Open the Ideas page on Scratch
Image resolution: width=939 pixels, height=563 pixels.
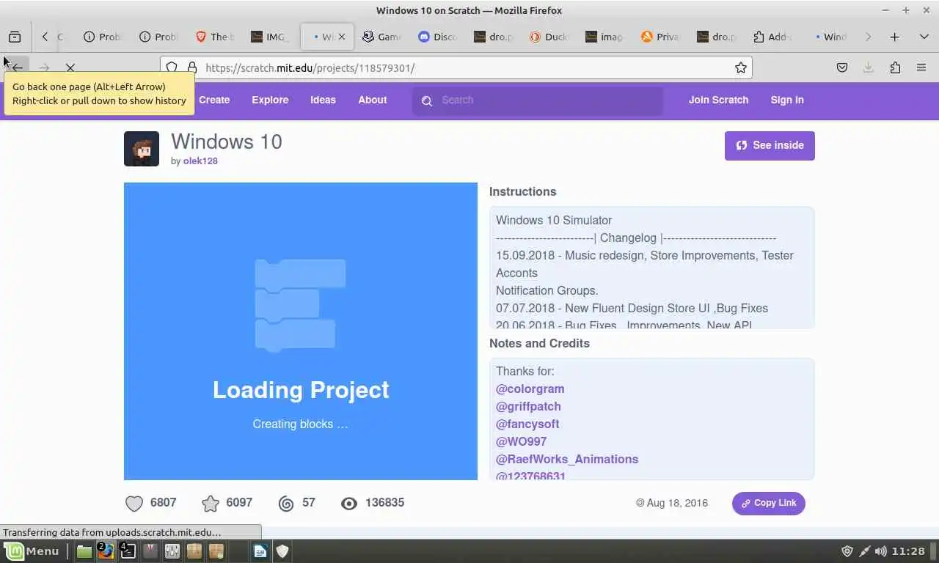pos(323,100)
